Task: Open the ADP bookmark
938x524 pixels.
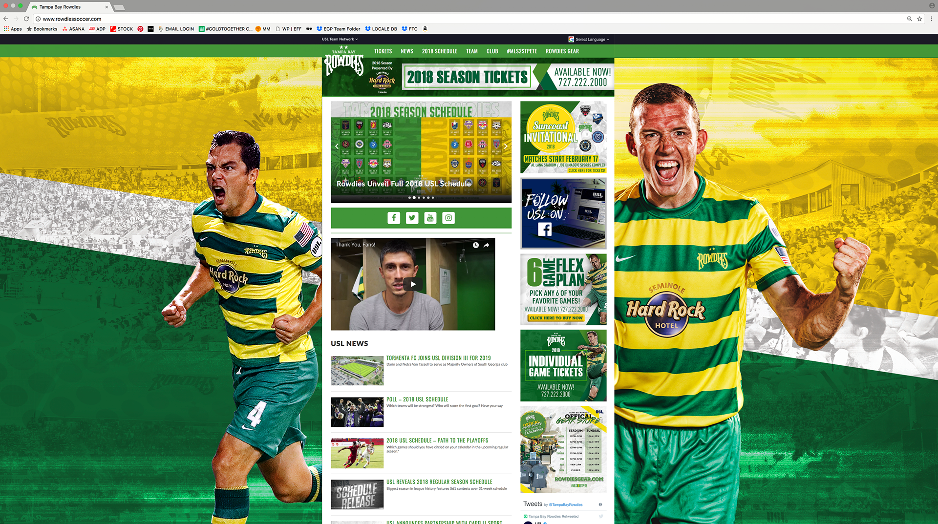Action: [97, 29]
